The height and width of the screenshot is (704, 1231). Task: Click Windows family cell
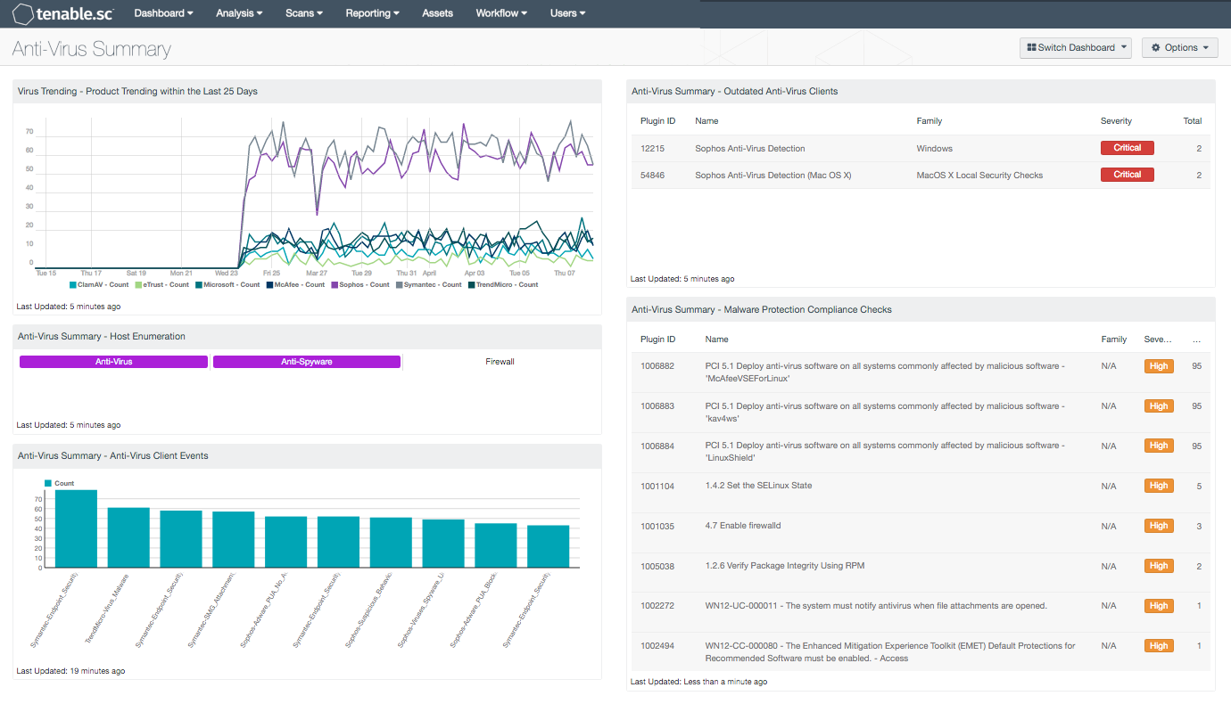(x=934, y=149)
